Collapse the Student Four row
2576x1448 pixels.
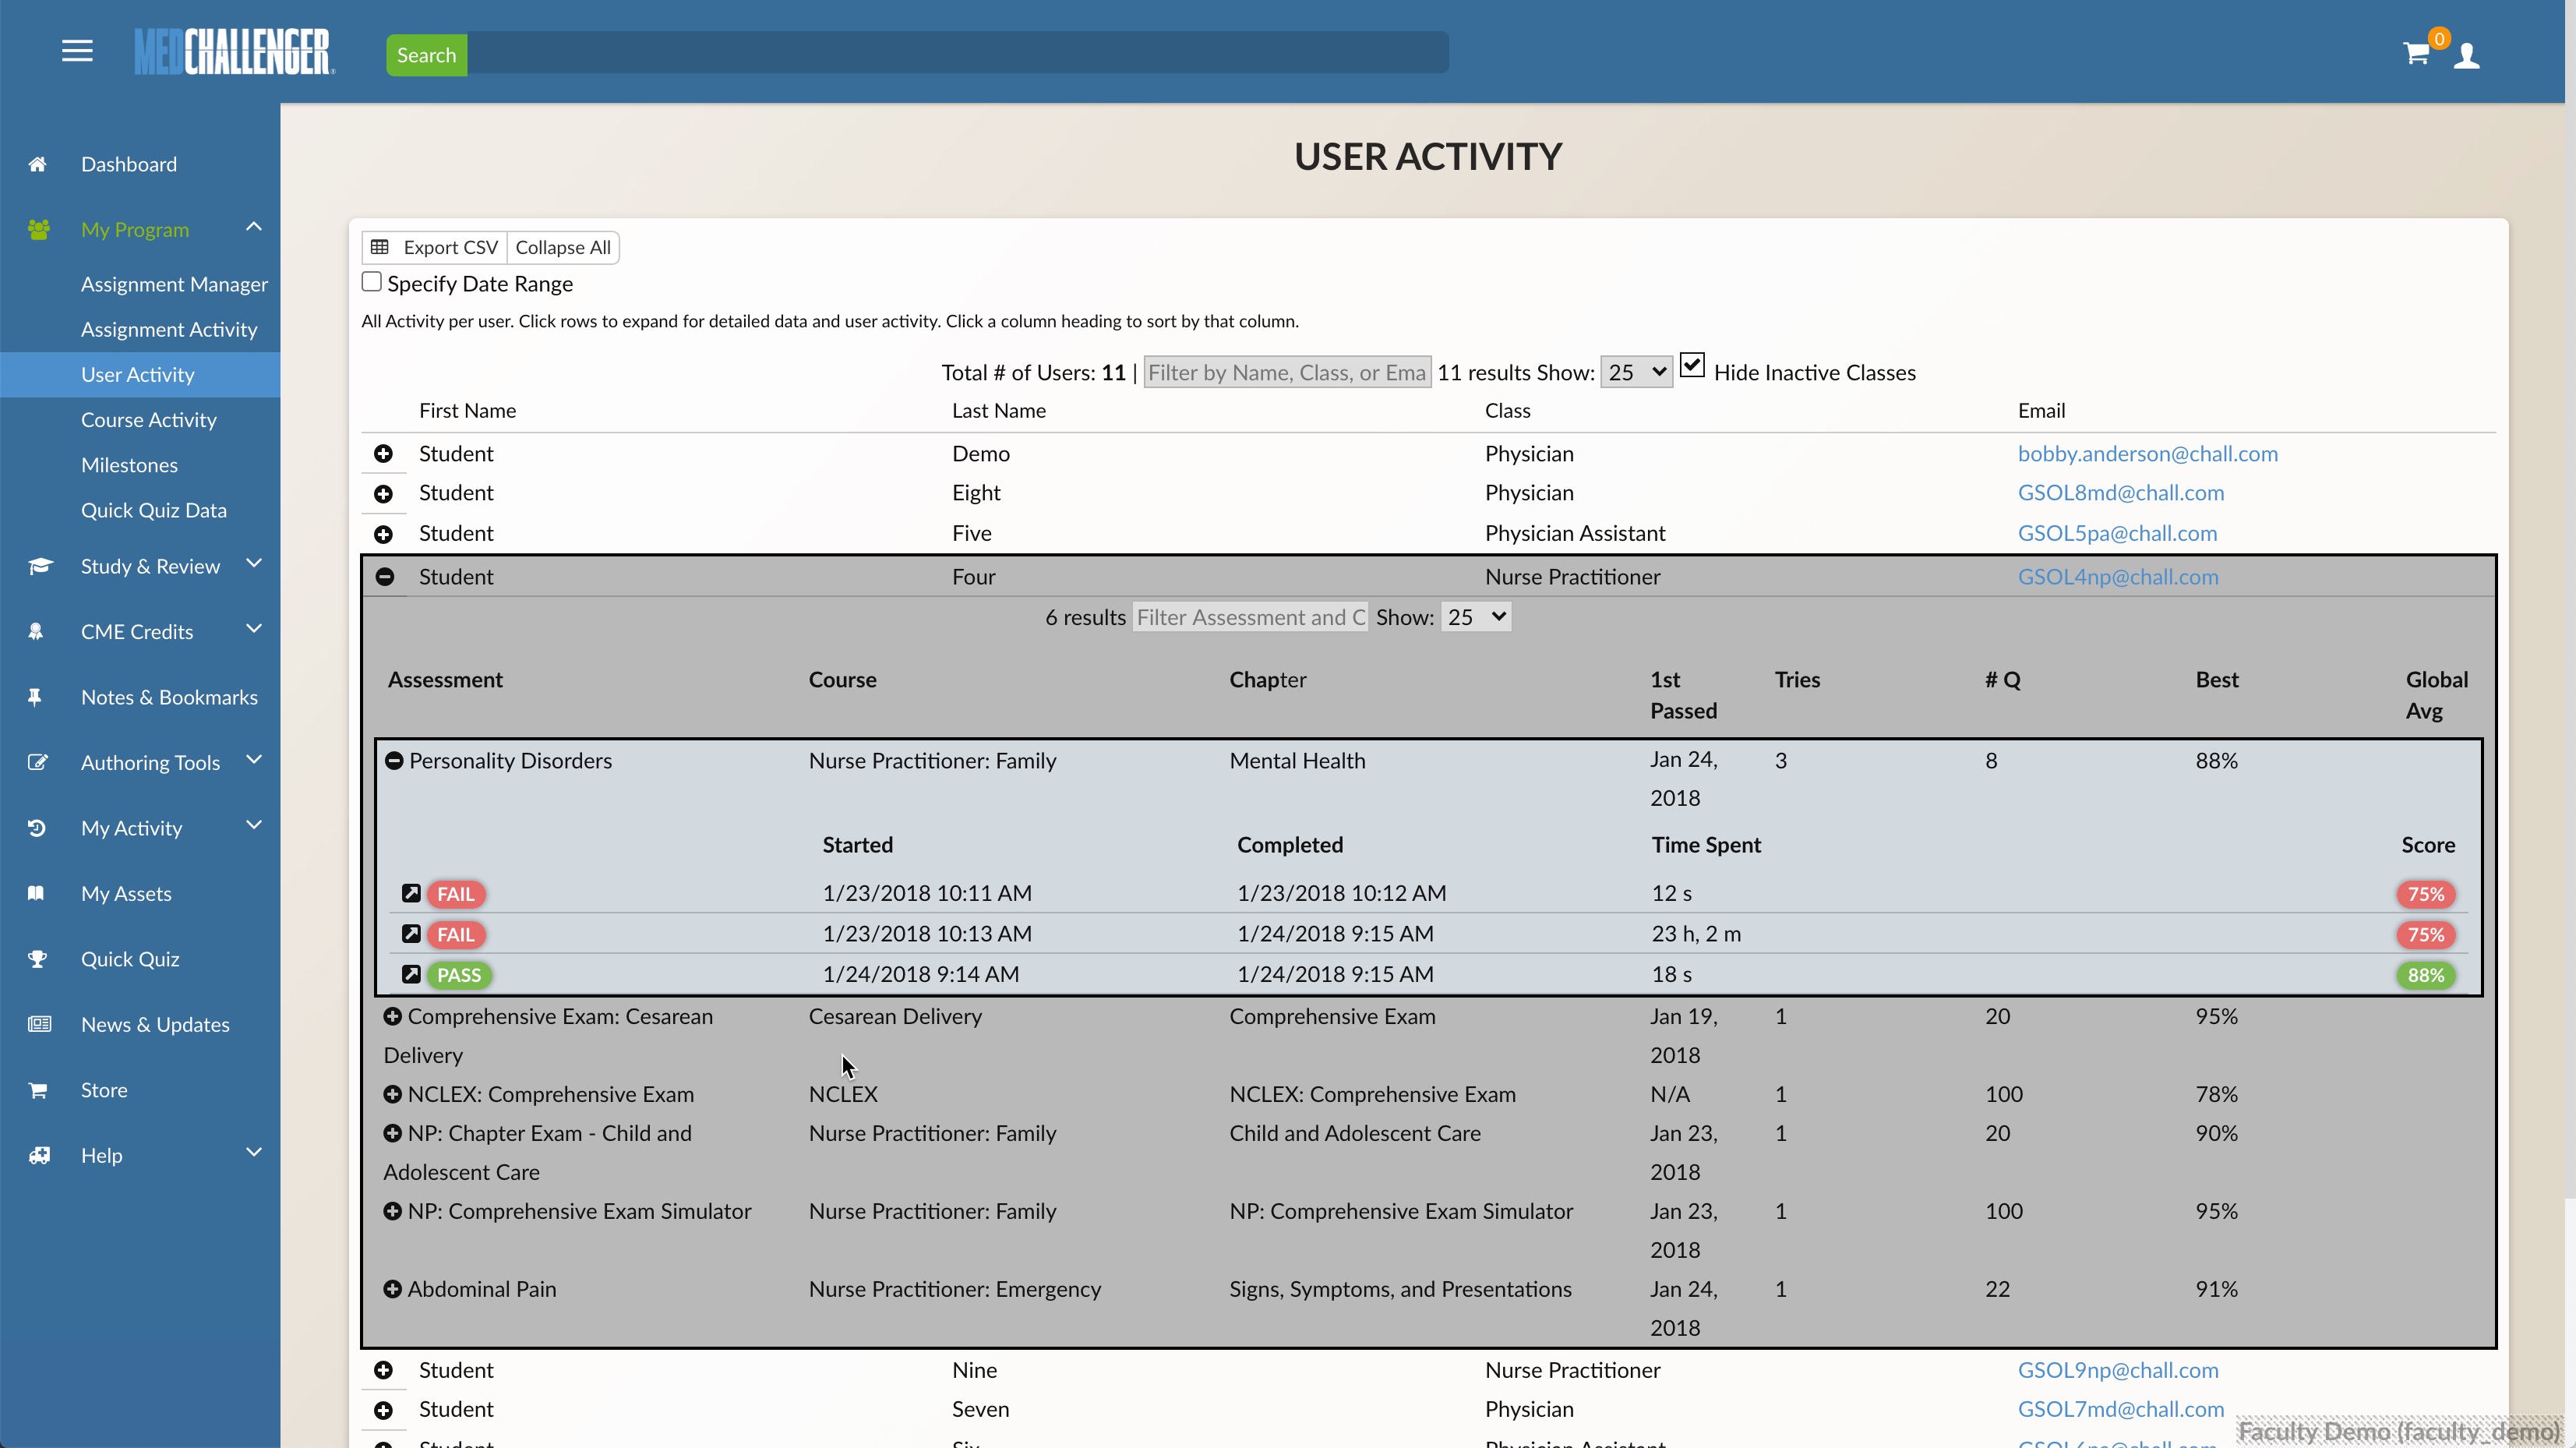(384, 577)
